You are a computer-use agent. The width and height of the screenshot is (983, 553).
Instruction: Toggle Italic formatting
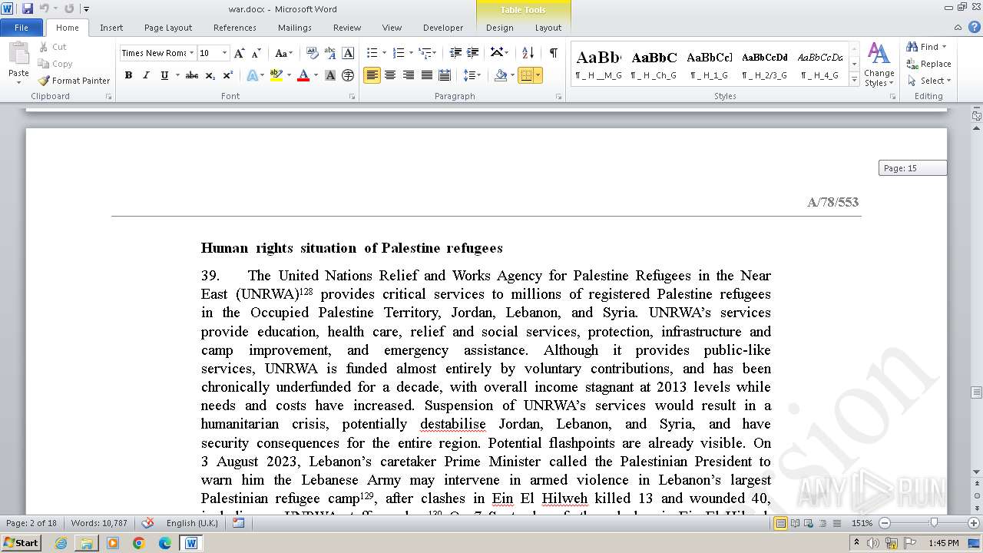146,75
